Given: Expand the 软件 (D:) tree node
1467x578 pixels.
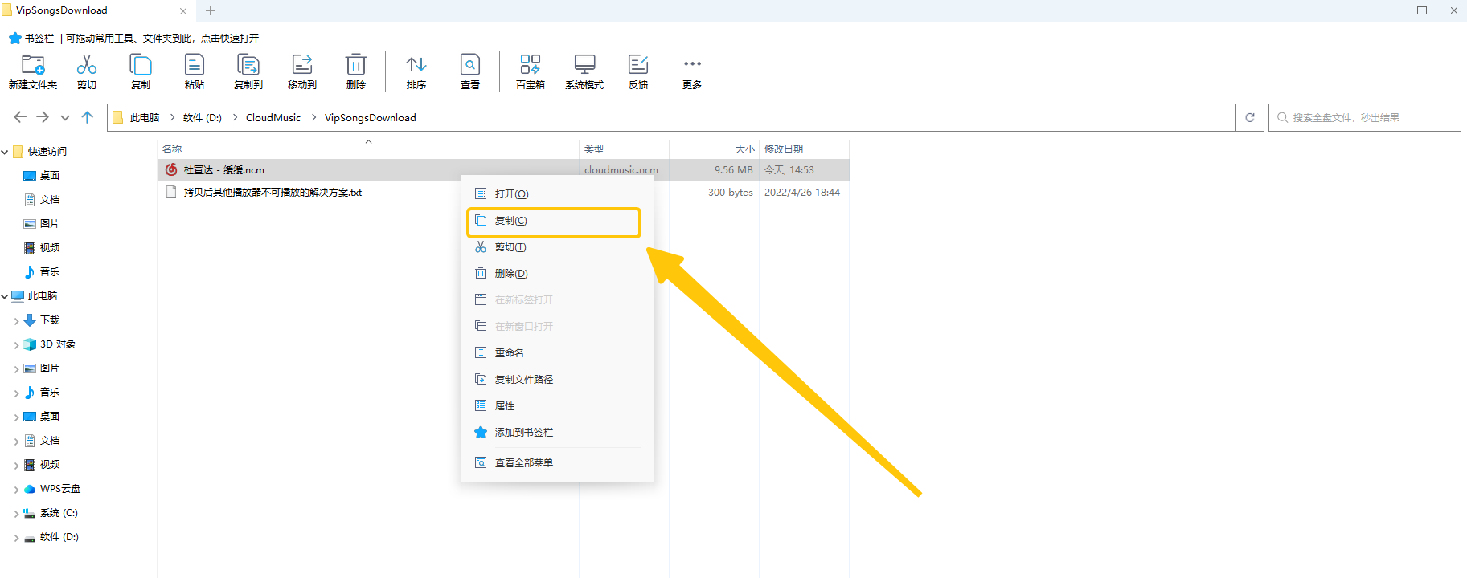Looking at the screenshot, I should [17, 538].
